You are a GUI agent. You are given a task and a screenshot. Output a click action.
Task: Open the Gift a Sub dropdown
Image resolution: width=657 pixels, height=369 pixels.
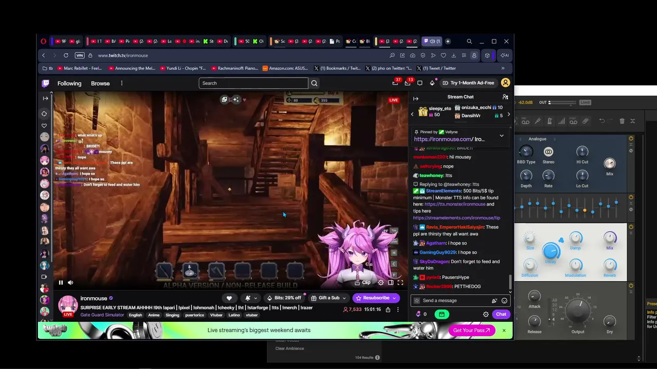pyautogui.click(x=328, y=298)
